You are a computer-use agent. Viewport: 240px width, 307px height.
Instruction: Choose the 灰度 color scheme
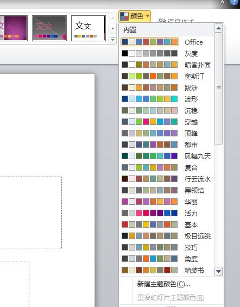pos(167,53)
